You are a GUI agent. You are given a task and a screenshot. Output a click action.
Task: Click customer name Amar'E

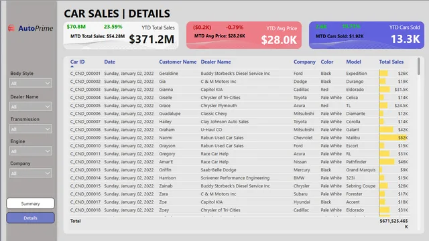(x=166, y=162)
